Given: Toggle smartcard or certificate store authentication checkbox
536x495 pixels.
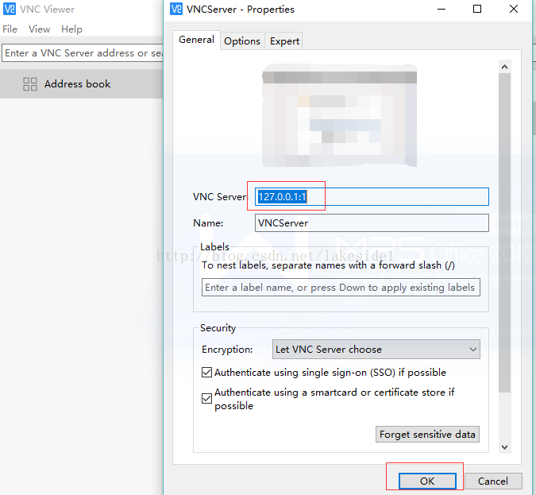Looking at the screenshot, I should [x=206, y=399].
